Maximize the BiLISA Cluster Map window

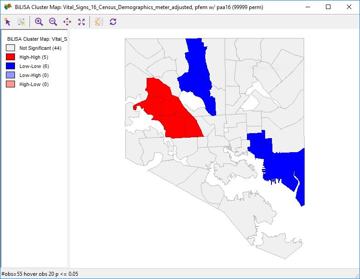point(328,7)
